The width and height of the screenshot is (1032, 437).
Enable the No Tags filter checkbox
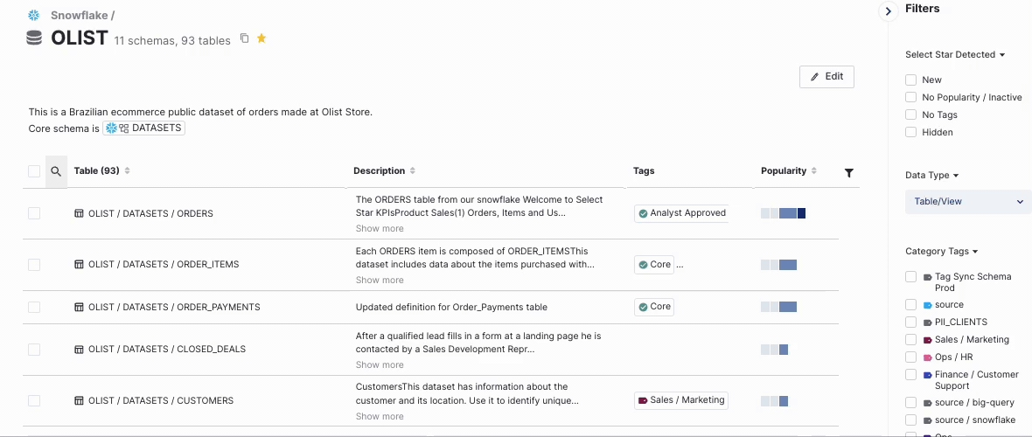coord(910,114)
